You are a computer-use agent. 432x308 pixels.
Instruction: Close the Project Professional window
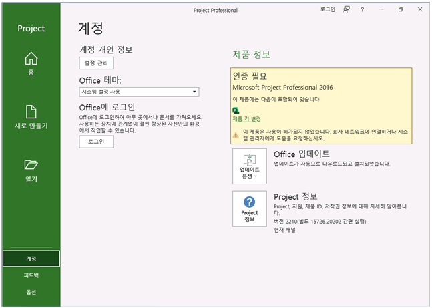(420, 9)
